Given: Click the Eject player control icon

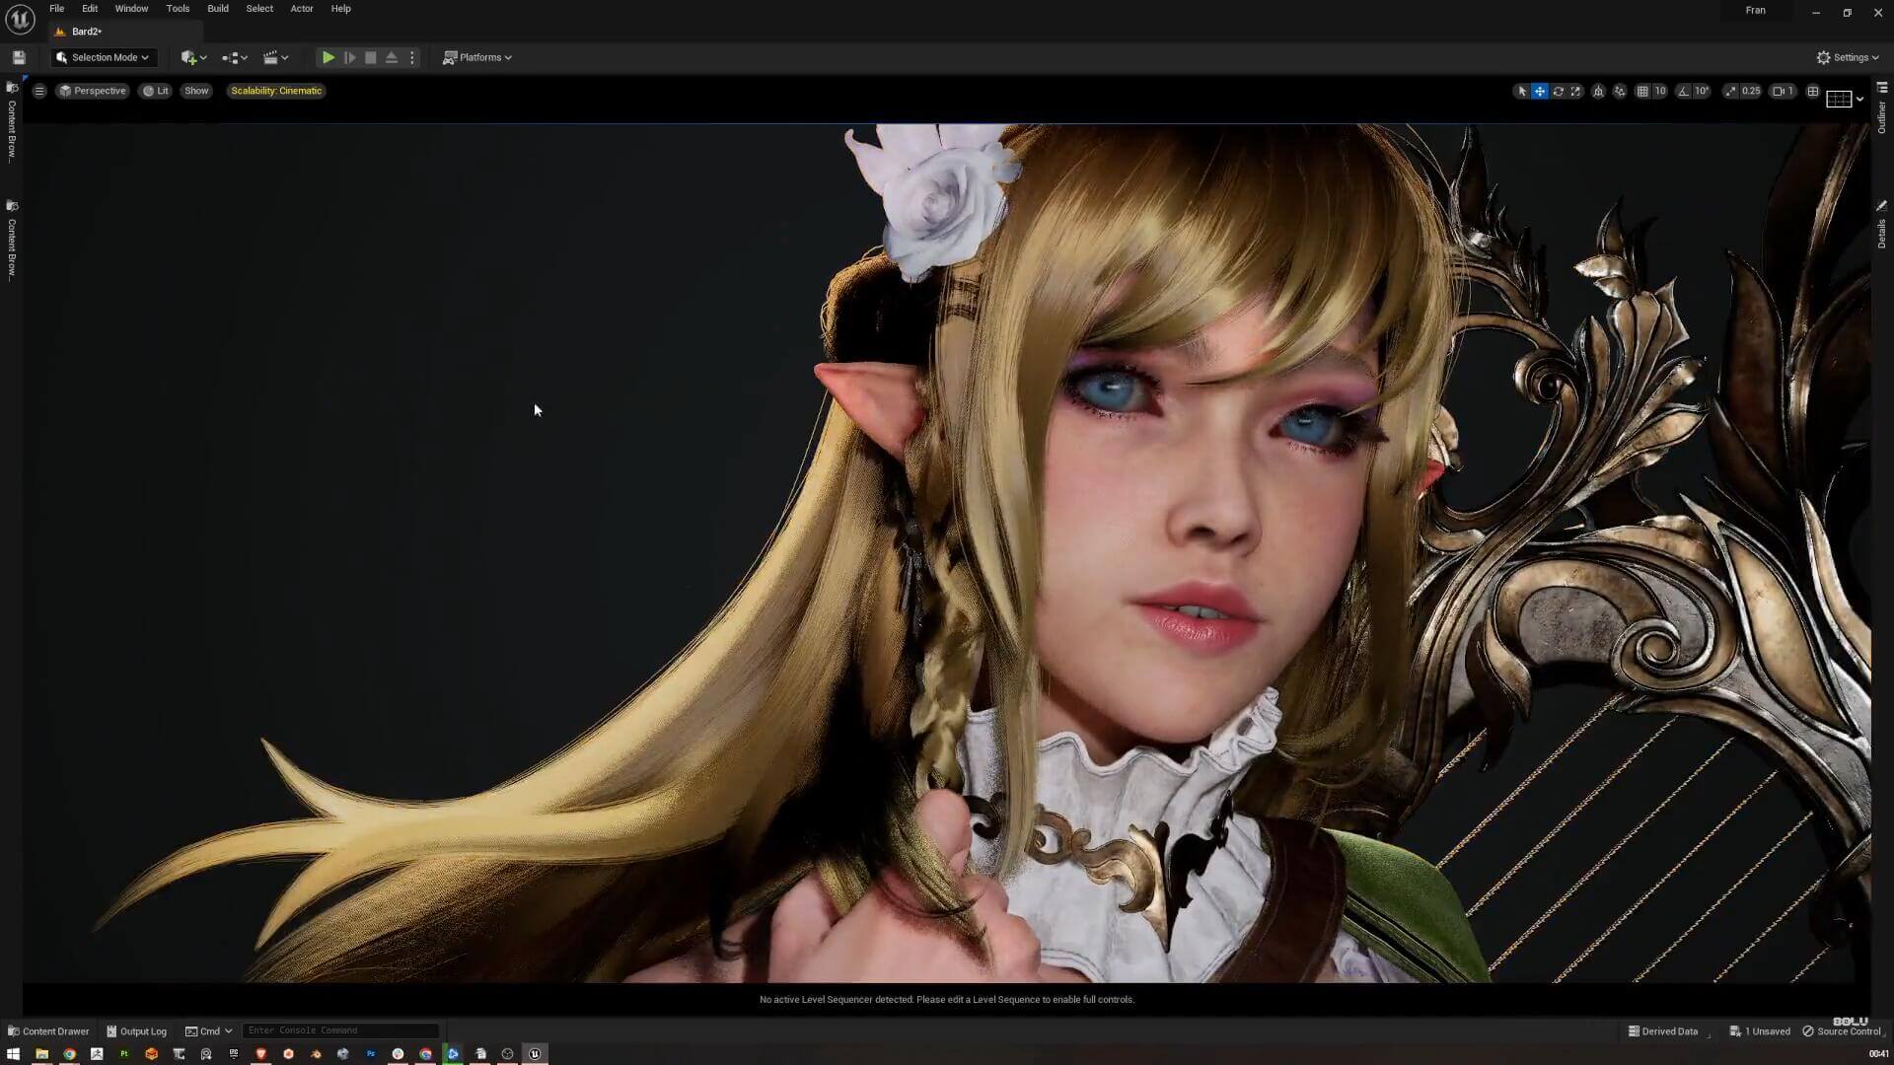Looking at the screenshot, I should point(392,57).
